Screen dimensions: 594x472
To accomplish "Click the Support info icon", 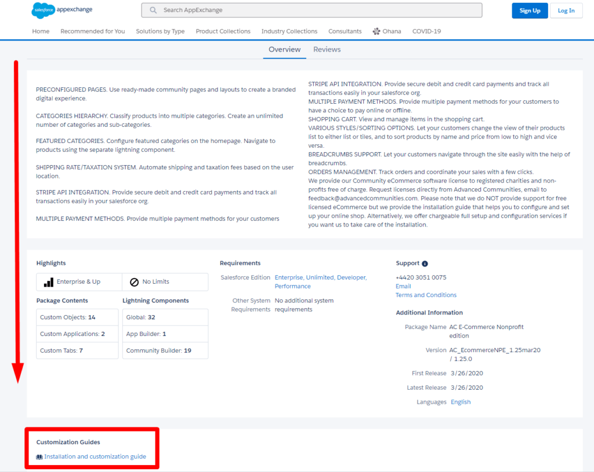I will click(x=425, y=264).
